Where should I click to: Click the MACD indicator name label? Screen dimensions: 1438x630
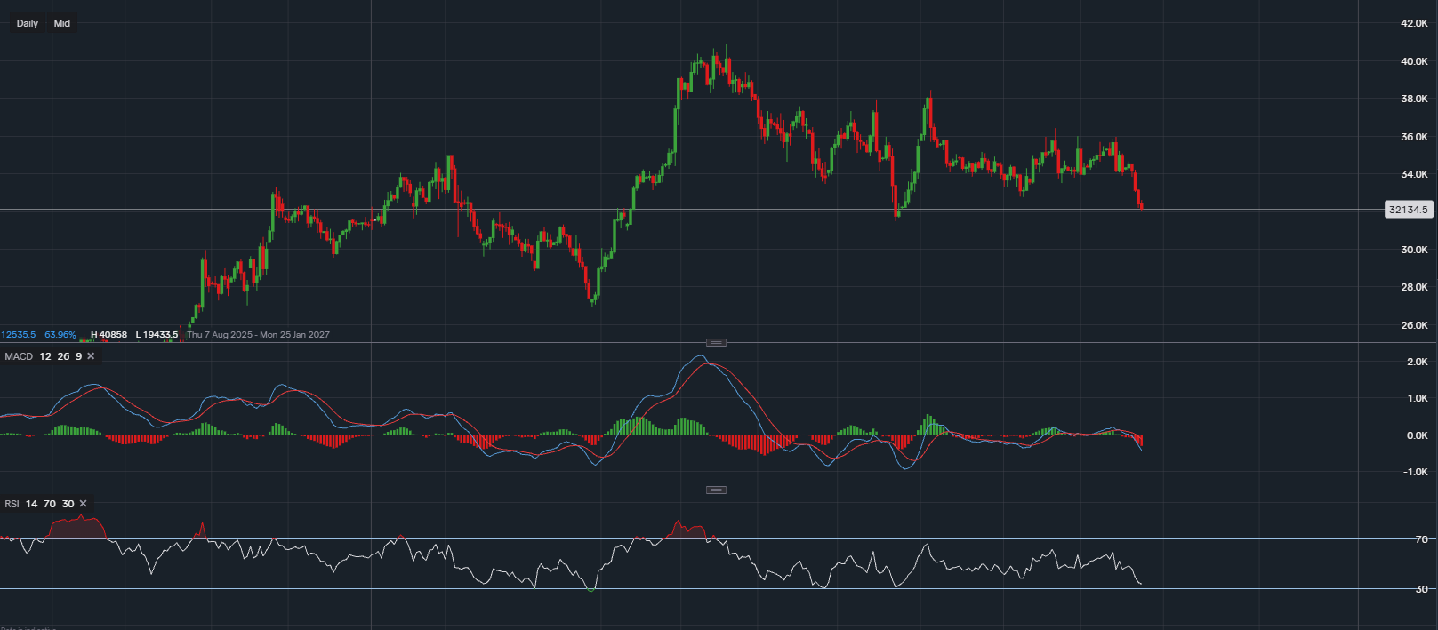pyautogui.click(x=19, y=356)
